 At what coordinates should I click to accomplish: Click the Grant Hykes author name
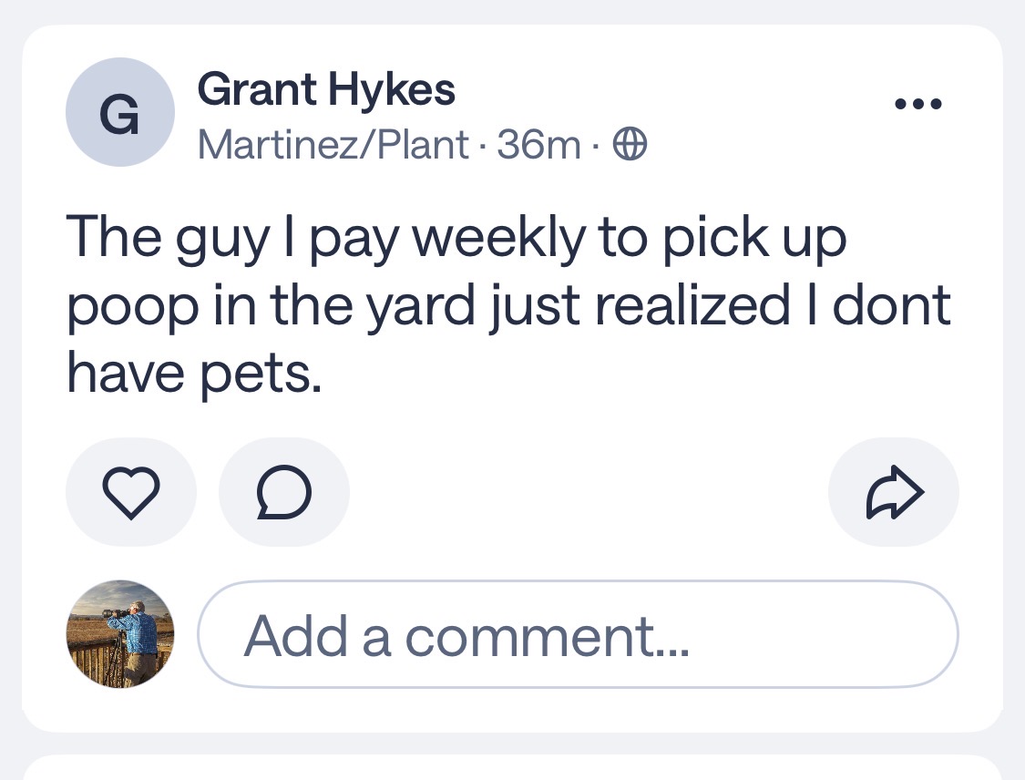[326, 89]
